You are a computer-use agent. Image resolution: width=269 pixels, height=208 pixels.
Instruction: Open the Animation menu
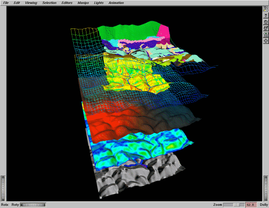click(x=116, y=3)
